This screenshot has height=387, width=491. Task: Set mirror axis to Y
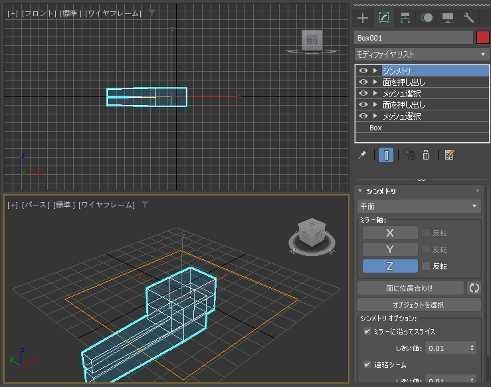(390, 249)
